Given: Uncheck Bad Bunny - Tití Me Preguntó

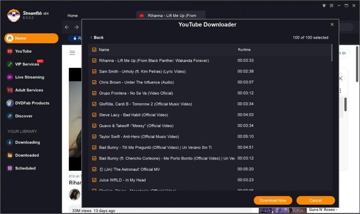Looking at the screenshot, I should [94, 148].
